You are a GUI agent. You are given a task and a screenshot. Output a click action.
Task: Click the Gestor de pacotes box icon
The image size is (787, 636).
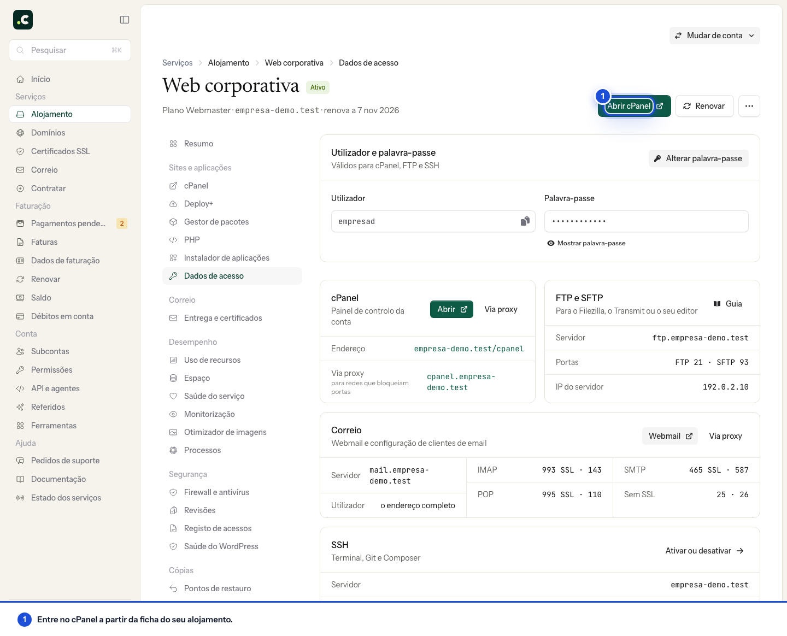pyautogui.click(x=173, y=222)
